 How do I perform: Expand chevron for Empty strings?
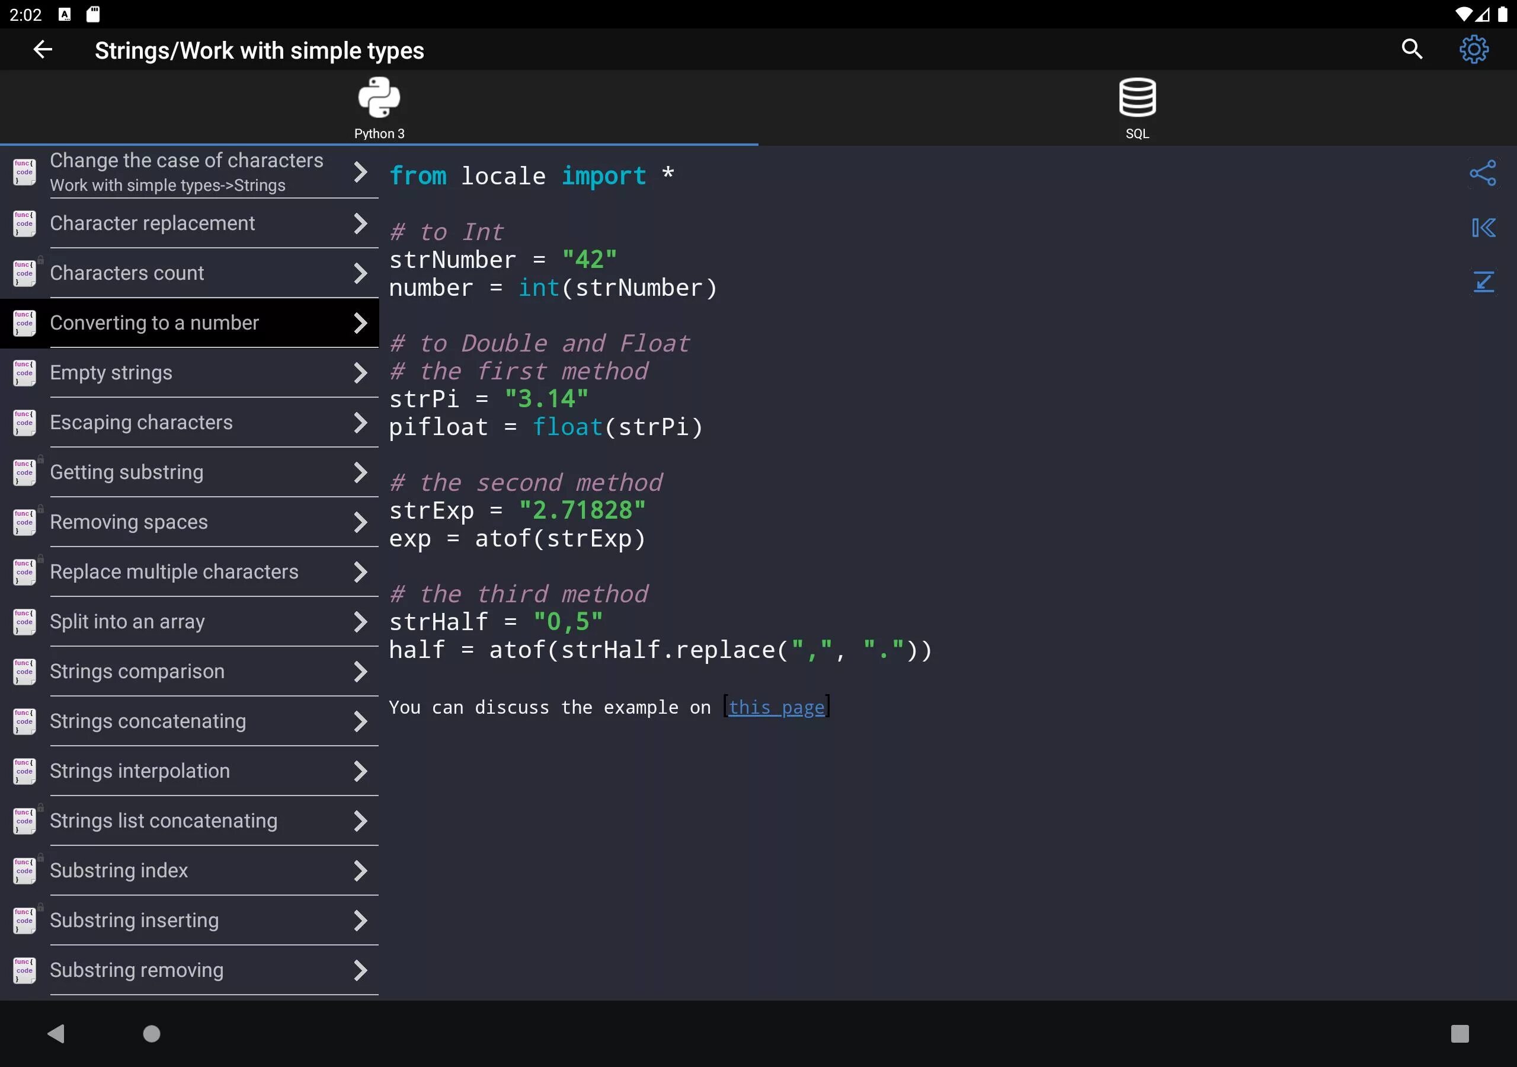pyautogui.click(x=360, y=373)
